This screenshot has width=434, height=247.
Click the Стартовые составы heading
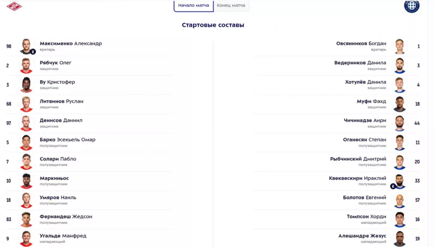point(213,25)
